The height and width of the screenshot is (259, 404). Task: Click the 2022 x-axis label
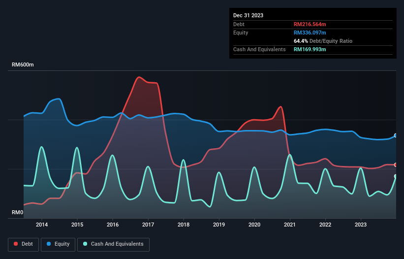325,225
